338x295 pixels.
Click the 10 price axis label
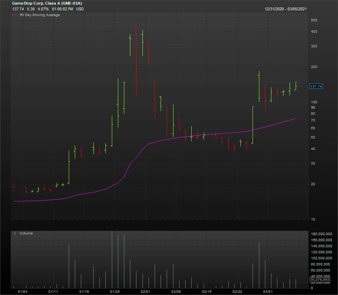pos(313,219)
